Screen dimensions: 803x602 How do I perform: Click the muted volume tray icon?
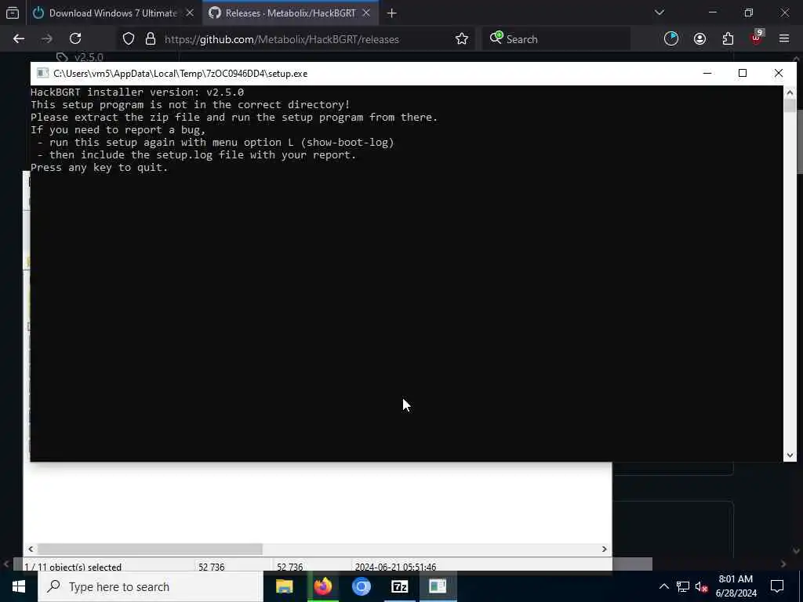click(702, 586)
